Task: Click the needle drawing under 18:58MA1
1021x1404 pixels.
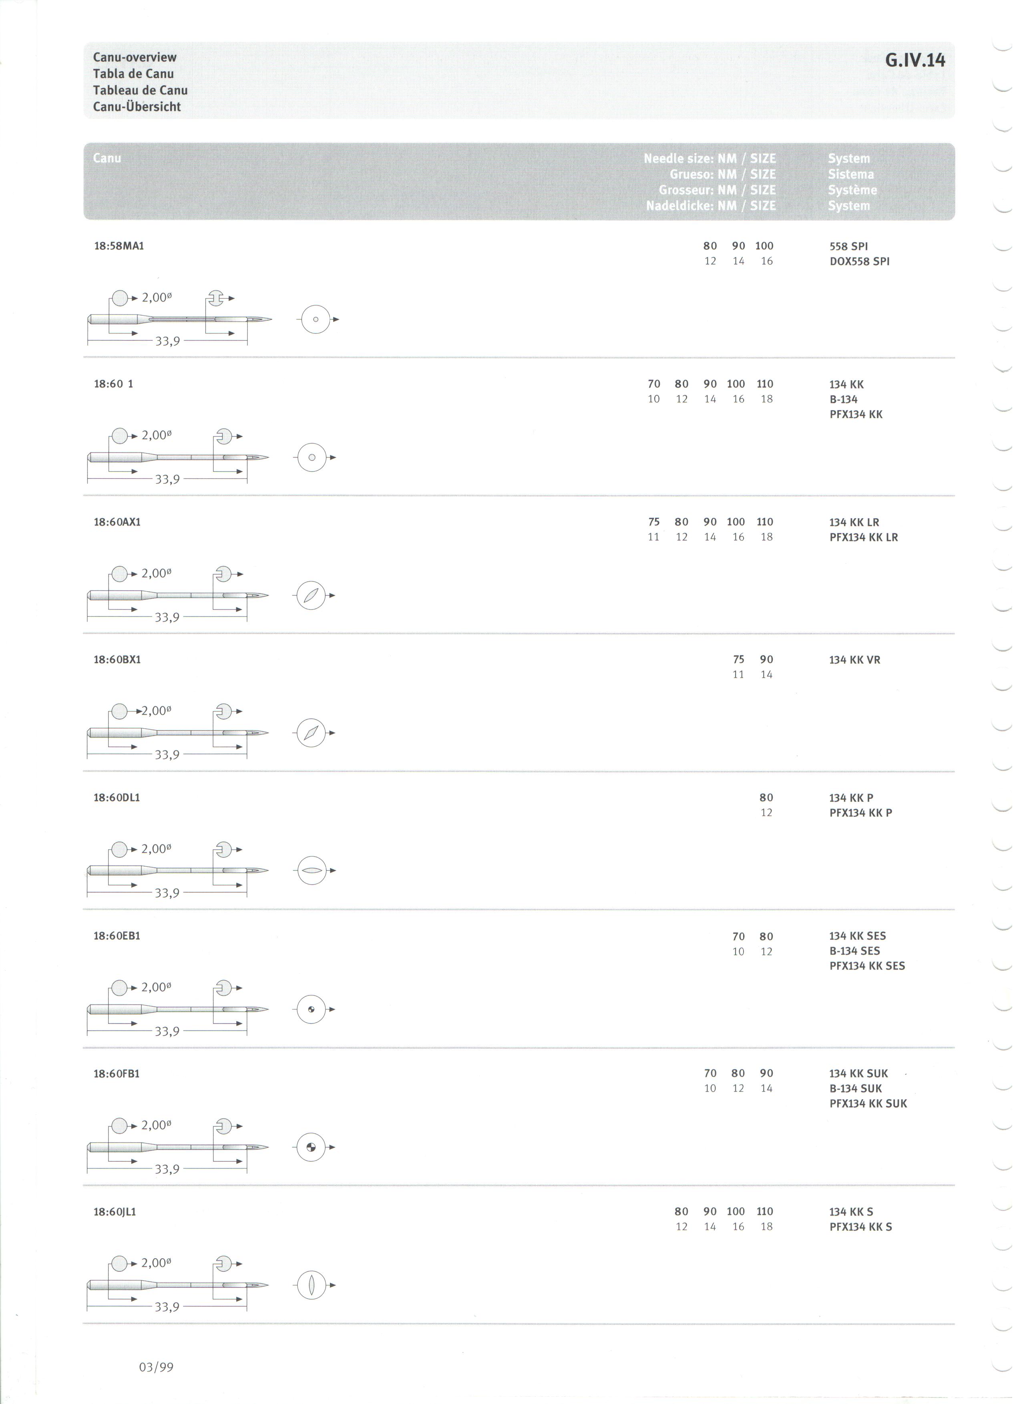Action: (x=179, y=321)
